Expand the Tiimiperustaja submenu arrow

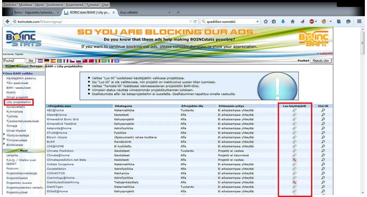coord(4,139)
